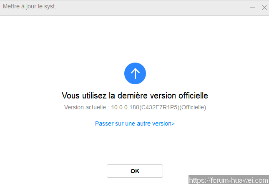Image resolution: width=269 pixels, height=184 pixels.
Task: Select the version number 10.0.0.180
Action: (x=126, y=107)
